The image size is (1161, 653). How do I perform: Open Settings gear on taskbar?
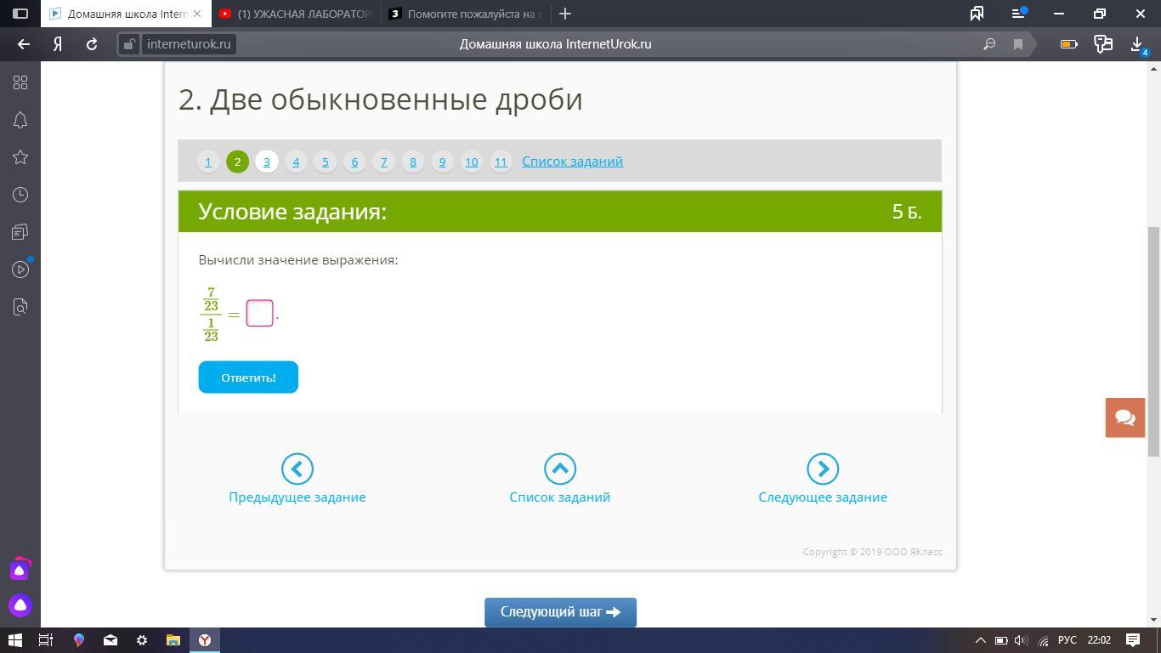[142, 640]
